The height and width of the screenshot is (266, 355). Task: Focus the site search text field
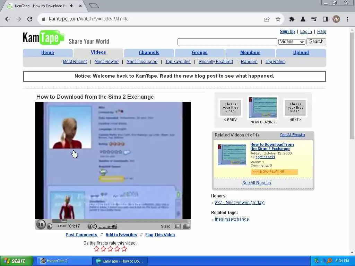click(227, 42)
